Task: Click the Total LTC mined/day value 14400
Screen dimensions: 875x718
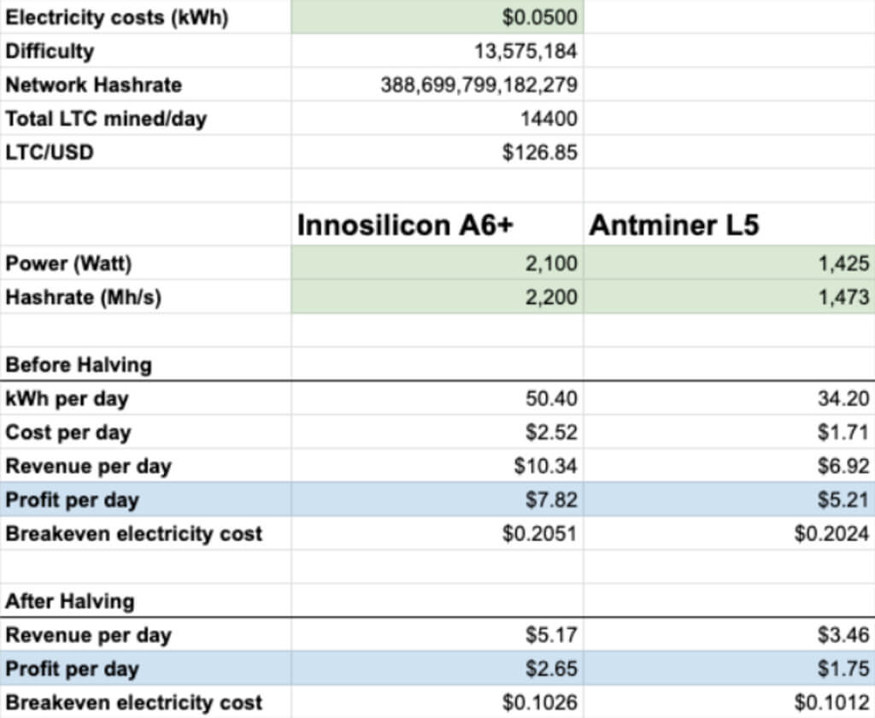Action: coord(437,119)
